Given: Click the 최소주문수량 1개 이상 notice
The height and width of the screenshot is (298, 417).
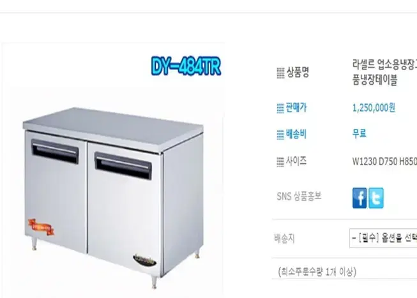Looking at the screenshot, I should tap(317, 272).
